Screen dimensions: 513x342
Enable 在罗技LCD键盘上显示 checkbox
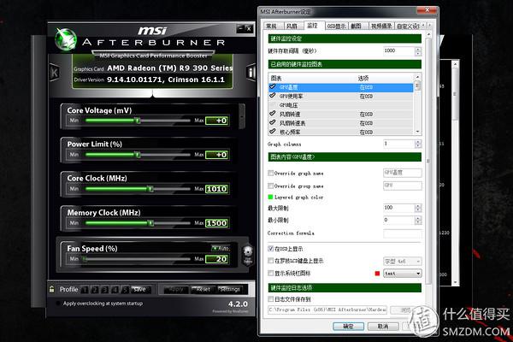270,261
